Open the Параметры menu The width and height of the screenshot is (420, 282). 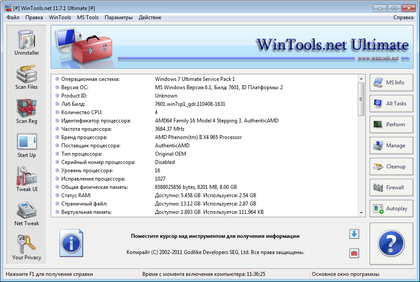coord(119,17)
